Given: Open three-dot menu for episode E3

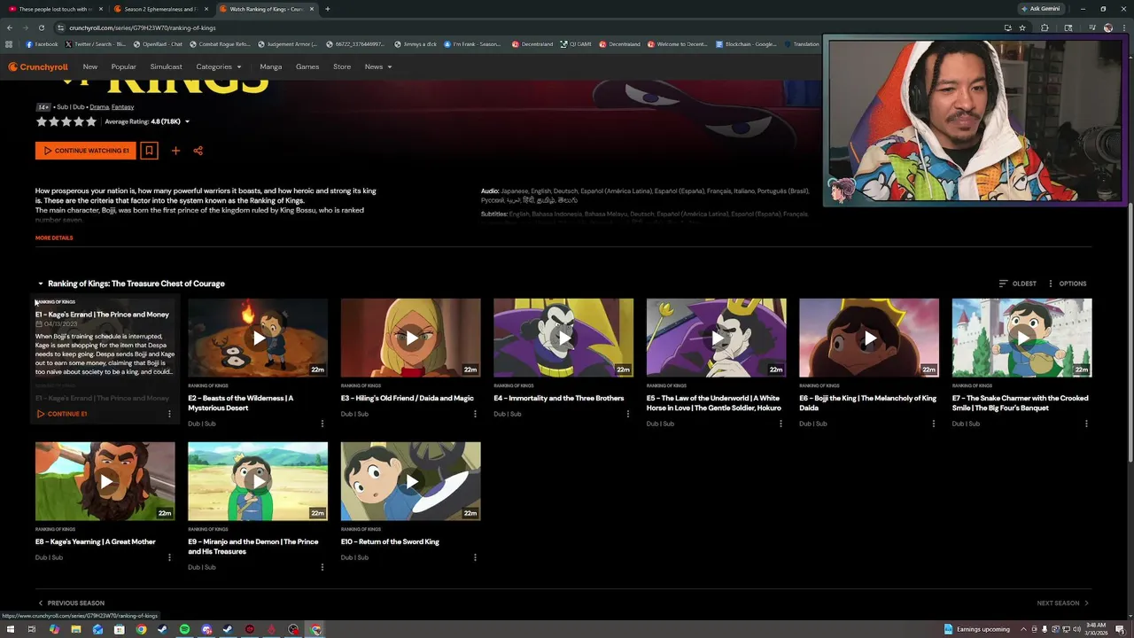Looking at the screenshot, I should (475, 414).
